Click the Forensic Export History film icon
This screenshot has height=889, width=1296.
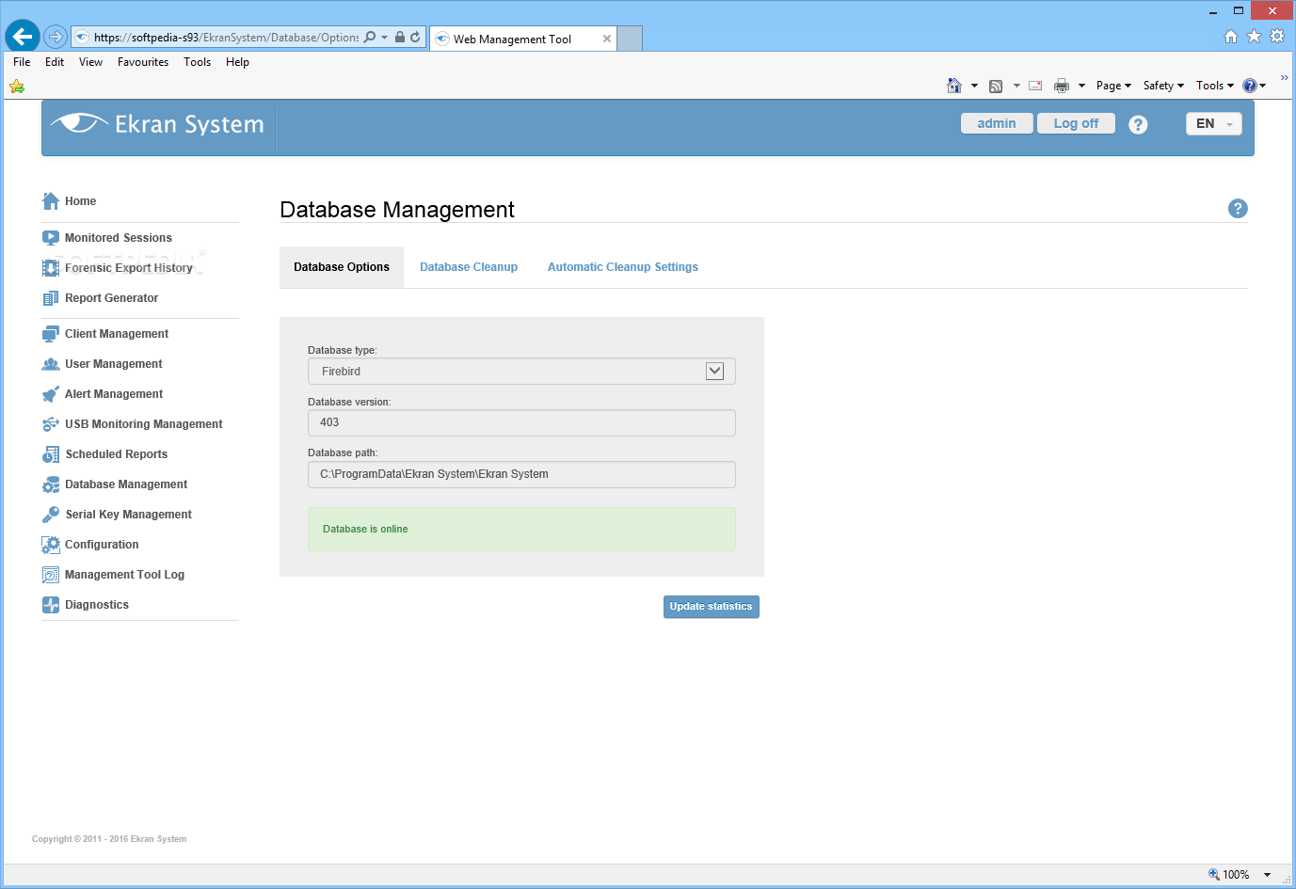[x=51, y=268]
